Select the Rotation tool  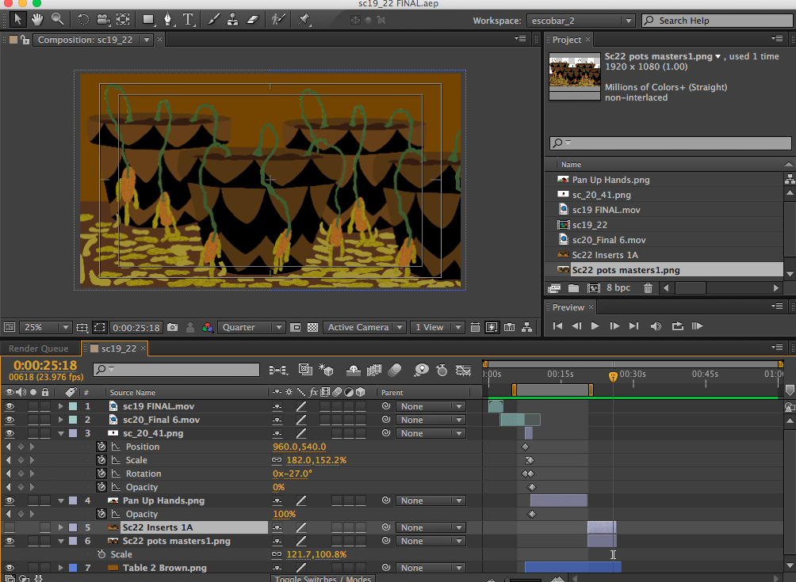coord(83,20)
